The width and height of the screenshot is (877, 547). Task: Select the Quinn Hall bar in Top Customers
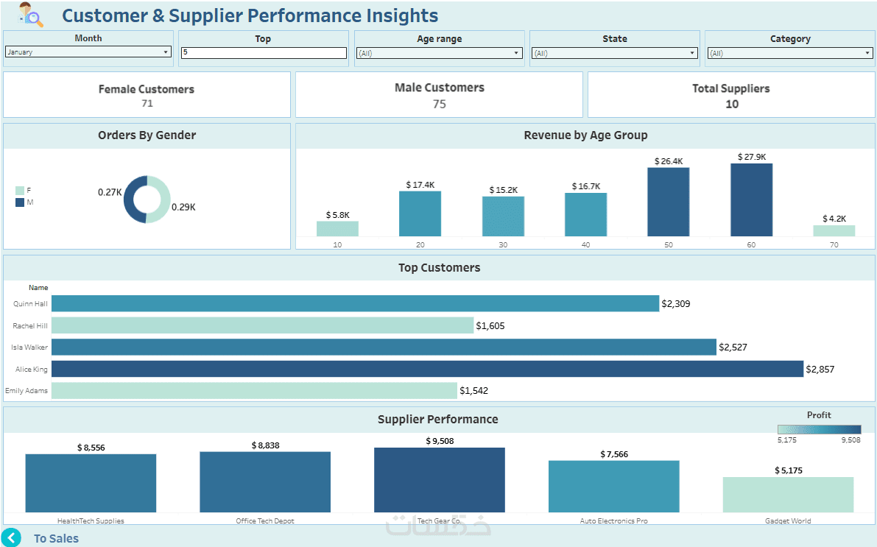355,303
